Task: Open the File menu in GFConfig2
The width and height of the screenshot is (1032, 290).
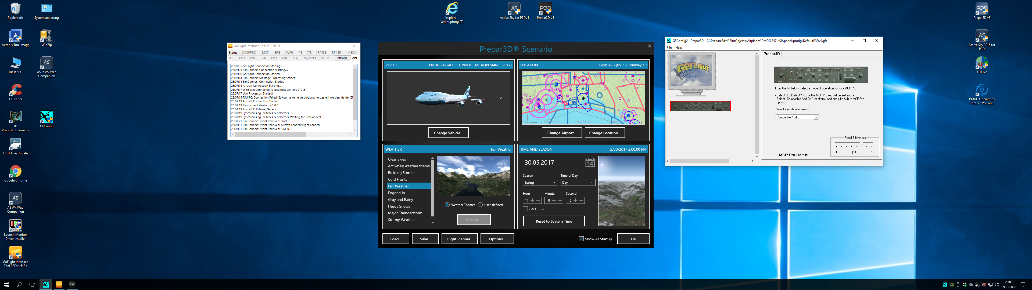Action: point(669,48)
